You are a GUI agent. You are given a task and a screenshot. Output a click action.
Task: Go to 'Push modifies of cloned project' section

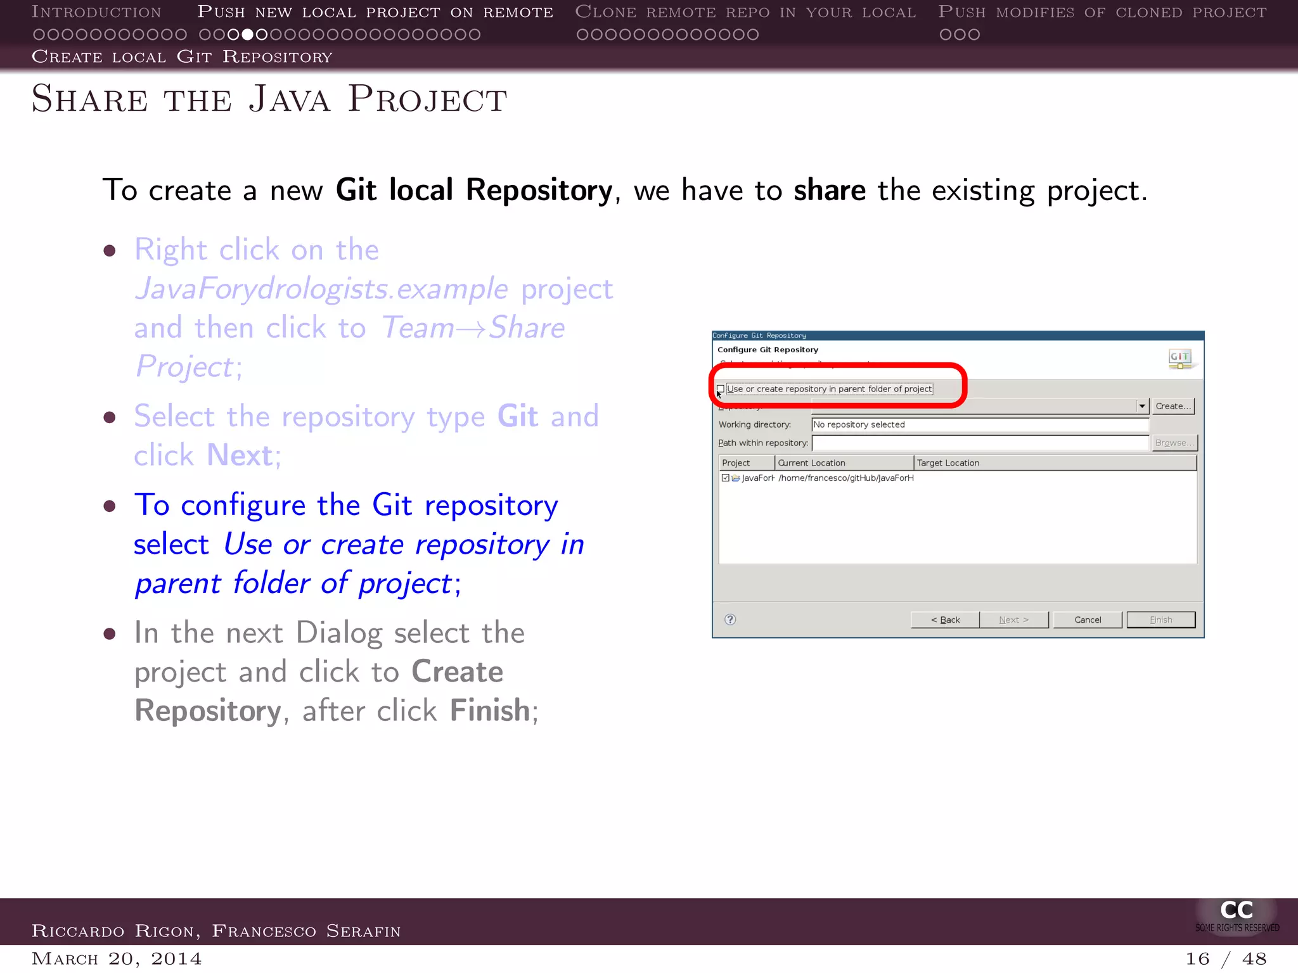coord(1102,12)
